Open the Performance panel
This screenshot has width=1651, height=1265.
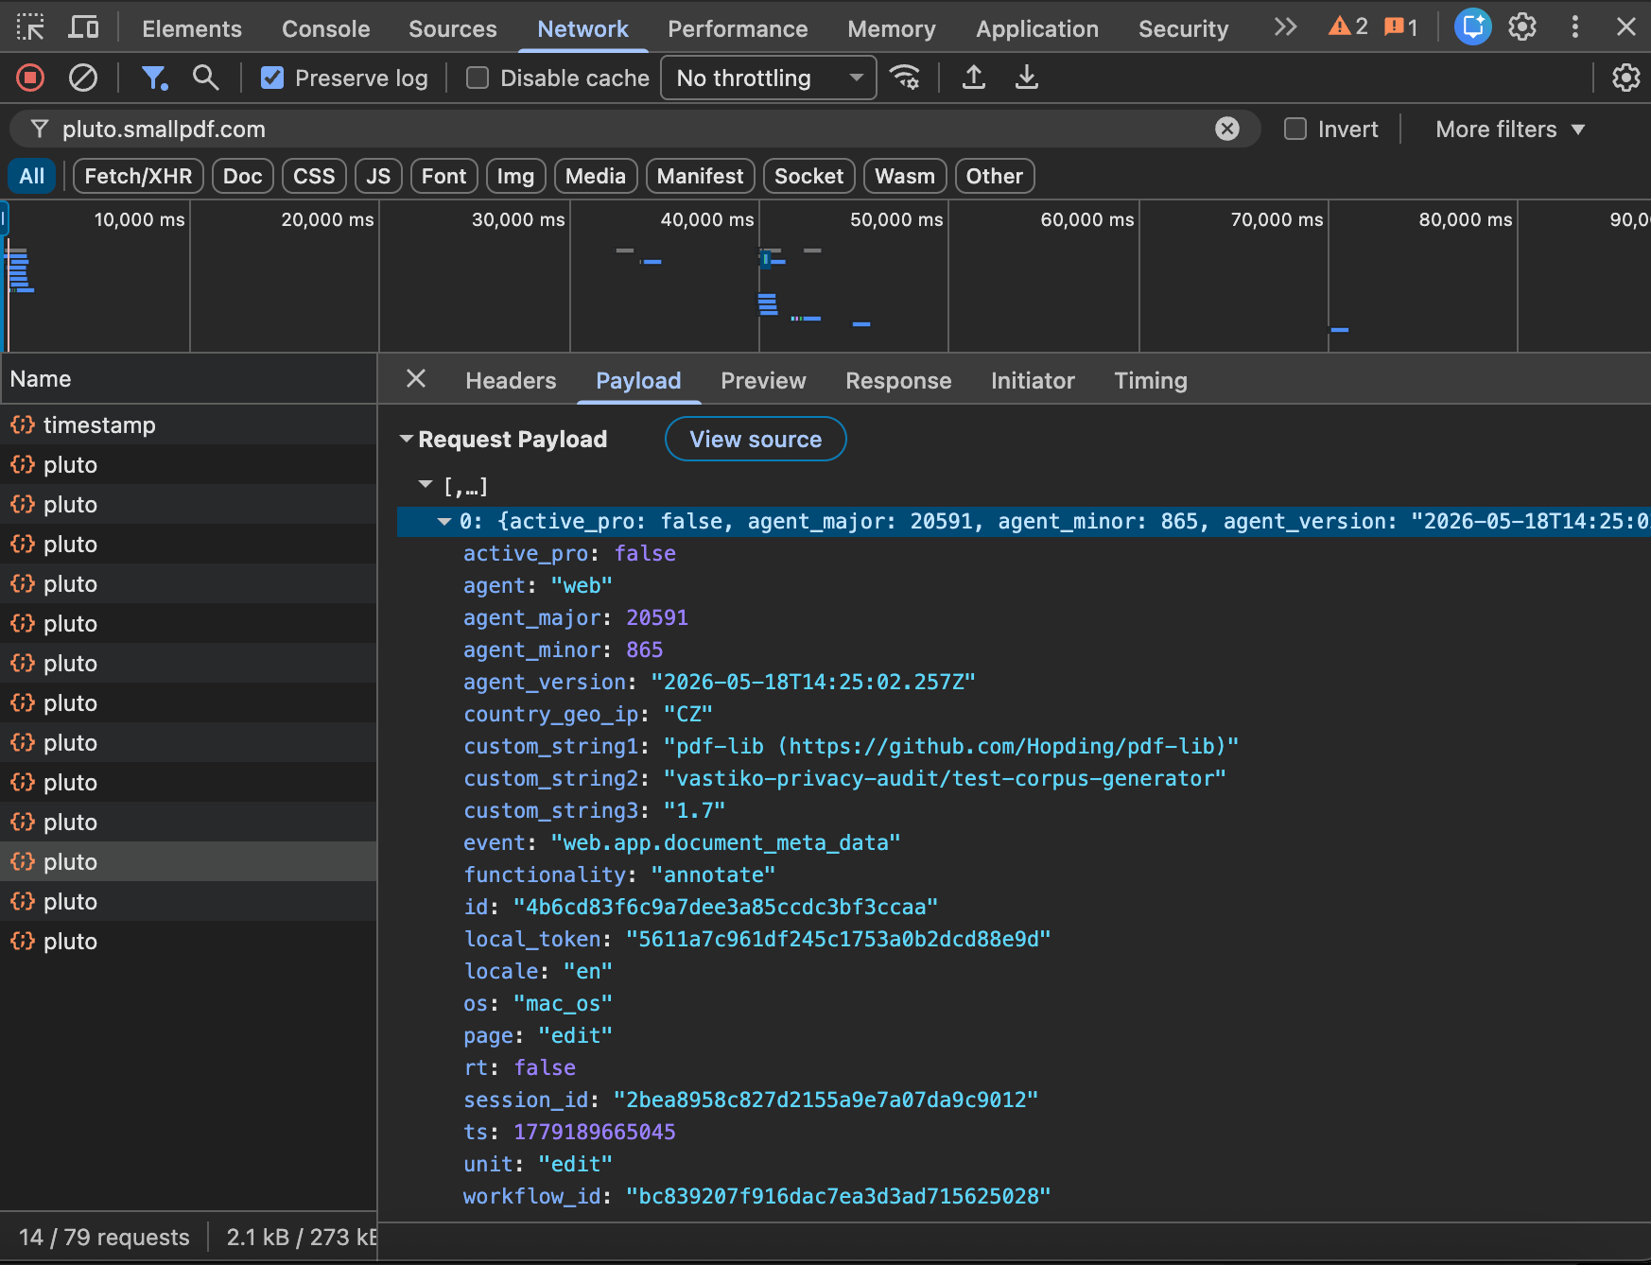[x=738, y=28]
